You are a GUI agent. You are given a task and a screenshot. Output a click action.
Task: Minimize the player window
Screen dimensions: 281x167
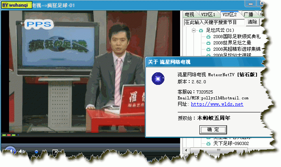coord(251,4)
